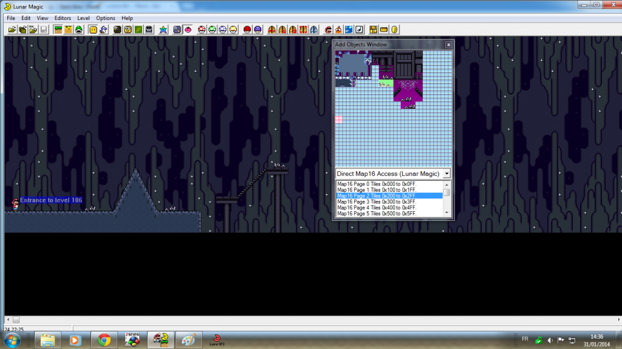Click the Mario head toolbar icon

tap(328, 30)
